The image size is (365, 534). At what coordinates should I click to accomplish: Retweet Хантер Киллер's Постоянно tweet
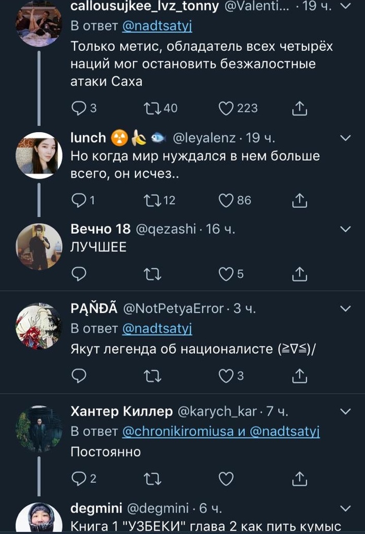tap(152, 478)
